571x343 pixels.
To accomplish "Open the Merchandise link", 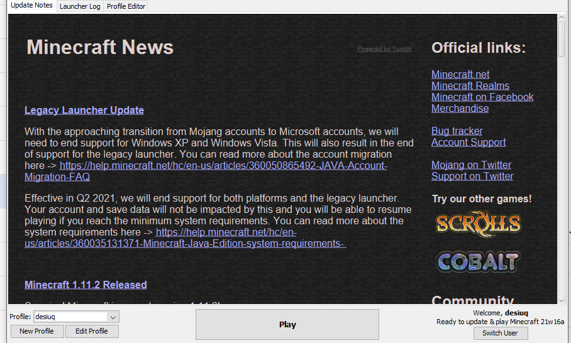I will [460, 109].
